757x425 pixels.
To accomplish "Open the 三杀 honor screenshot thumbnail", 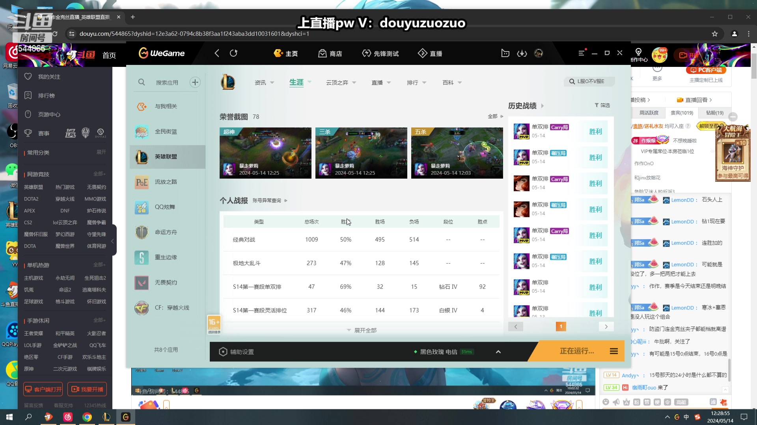I will [361, 153].
